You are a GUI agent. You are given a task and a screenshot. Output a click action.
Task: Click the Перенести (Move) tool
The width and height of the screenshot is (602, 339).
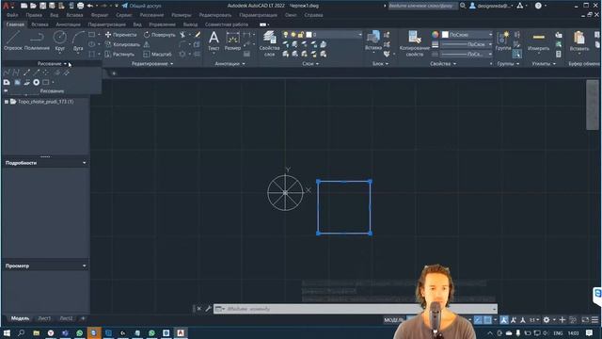pyautogui.click(x=120, y=35)
